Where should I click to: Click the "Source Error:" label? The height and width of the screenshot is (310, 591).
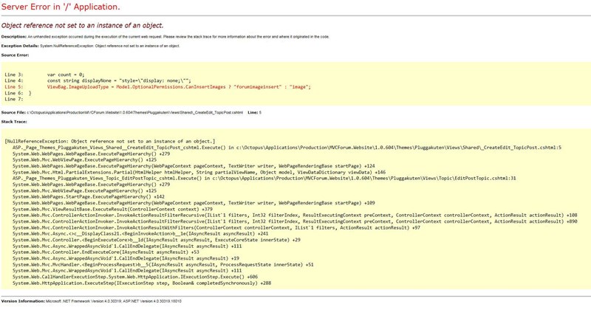(x=16, y=55)
